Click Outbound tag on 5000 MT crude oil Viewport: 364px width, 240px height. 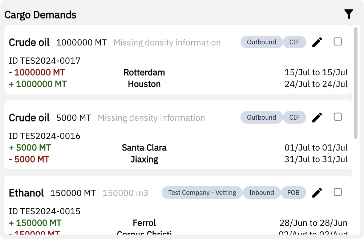pos(261,117)
